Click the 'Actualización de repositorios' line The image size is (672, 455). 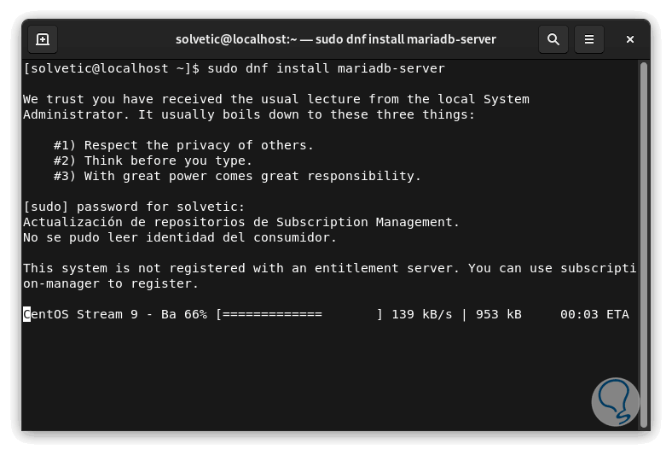pos(241,222)
